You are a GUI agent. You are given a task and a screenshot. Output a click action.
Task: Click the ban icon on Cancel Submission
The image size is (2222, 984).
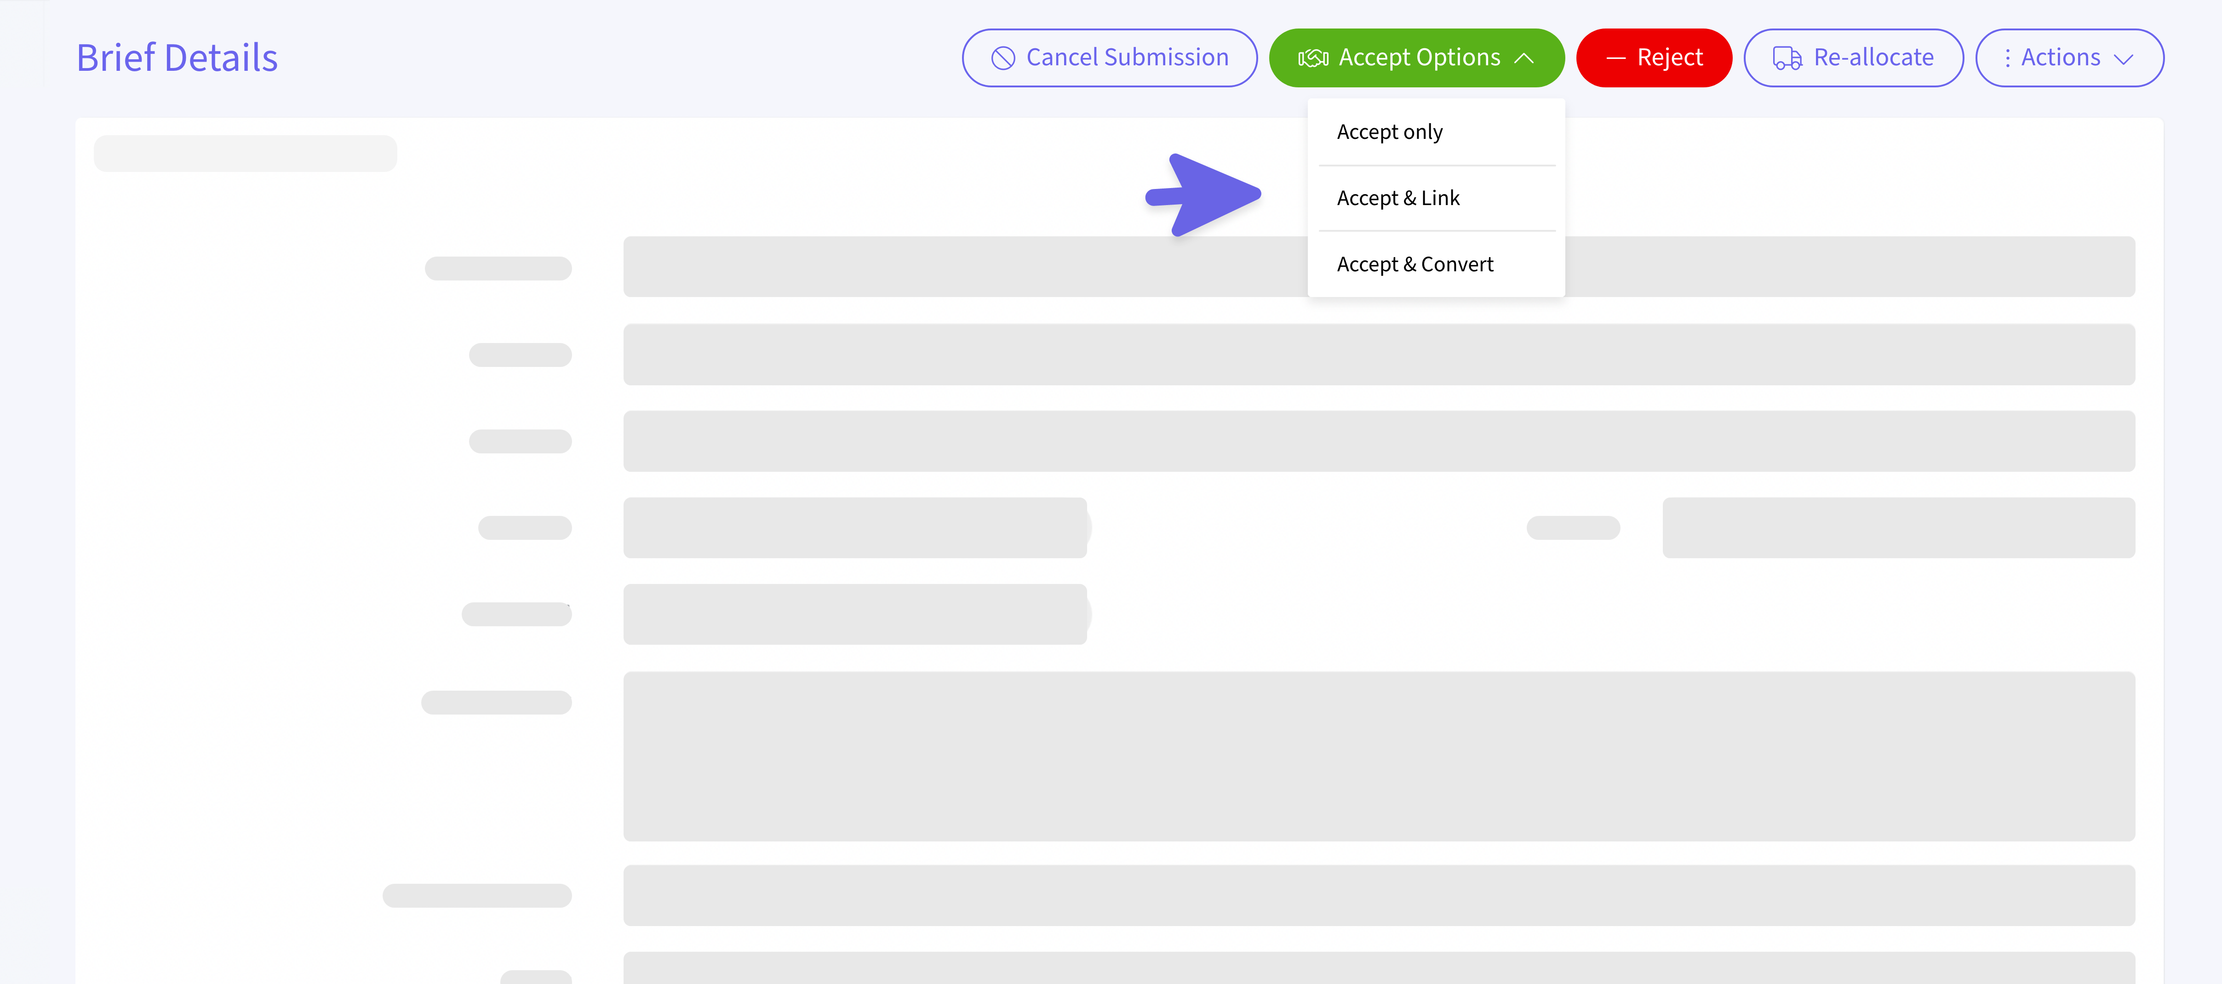[x=1002, y=58]
